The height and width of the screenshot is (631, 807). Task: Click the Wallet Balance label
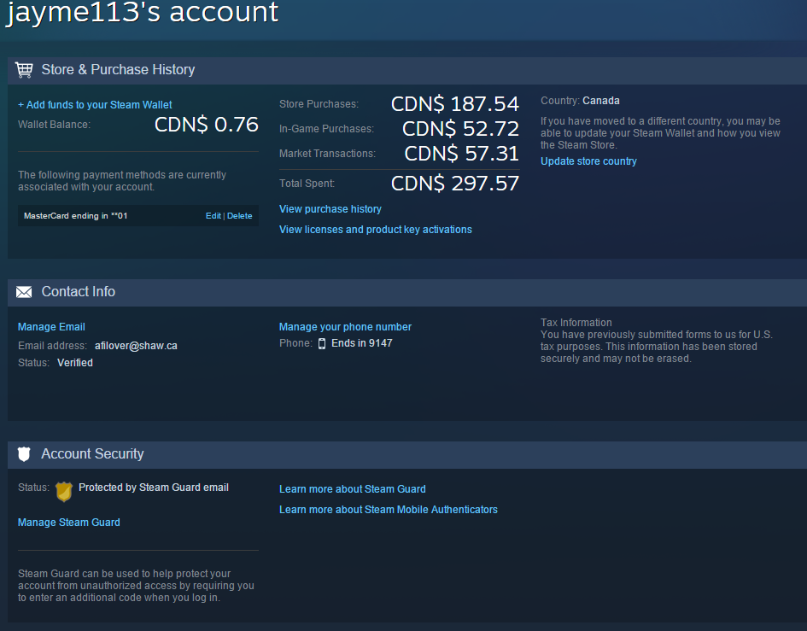tap(54, 125)
